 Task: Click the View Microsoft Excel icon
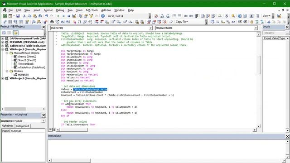[5, 16]
